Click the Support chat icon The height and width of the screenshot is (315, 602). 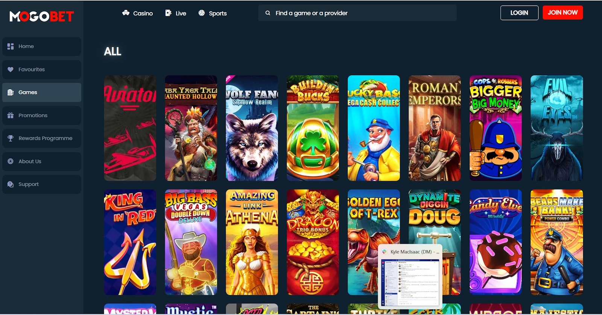point(11,184)
